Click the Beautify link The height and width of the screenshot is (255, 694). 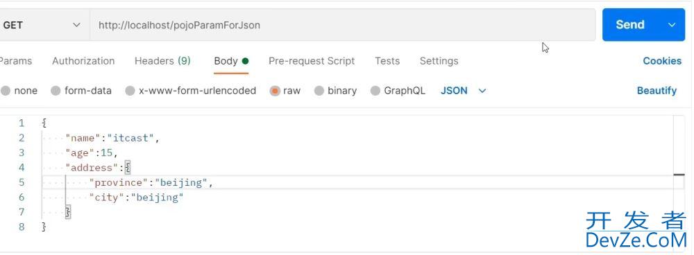tap(657, 91)
